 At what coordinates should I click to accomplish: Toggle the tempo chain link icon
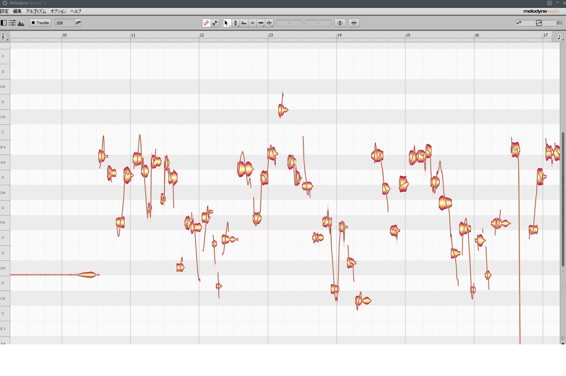[x=78, y=23]
